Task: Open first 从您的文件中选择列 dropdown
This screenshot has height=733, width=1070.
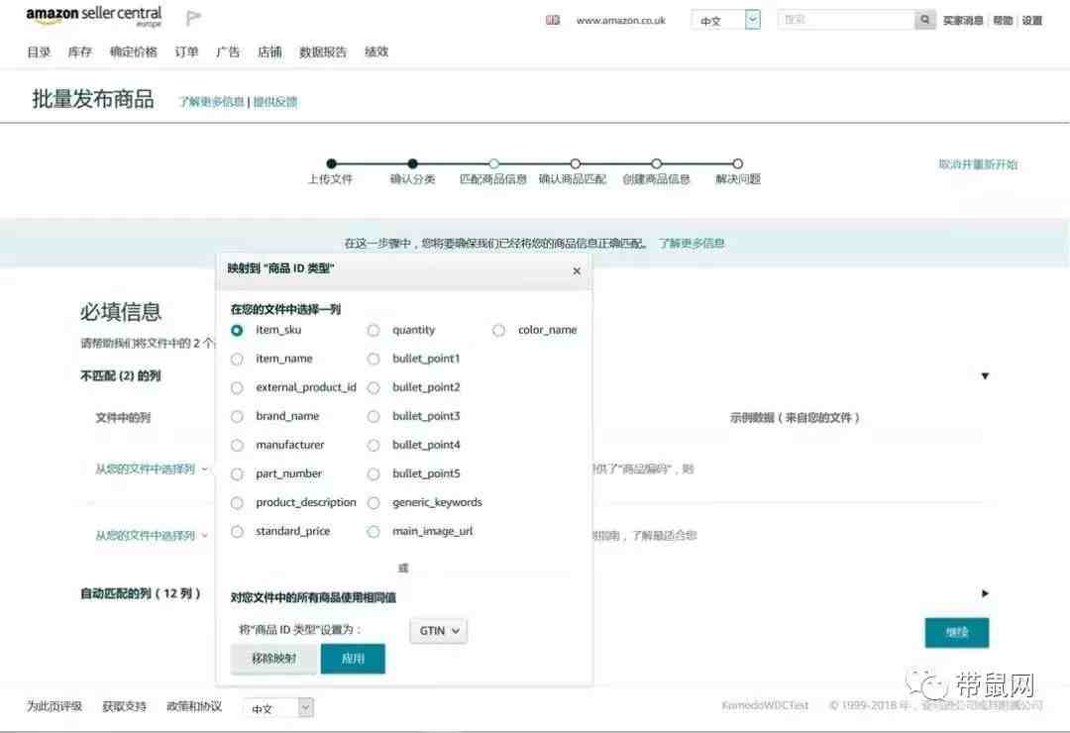Action: tap(152, 469)
